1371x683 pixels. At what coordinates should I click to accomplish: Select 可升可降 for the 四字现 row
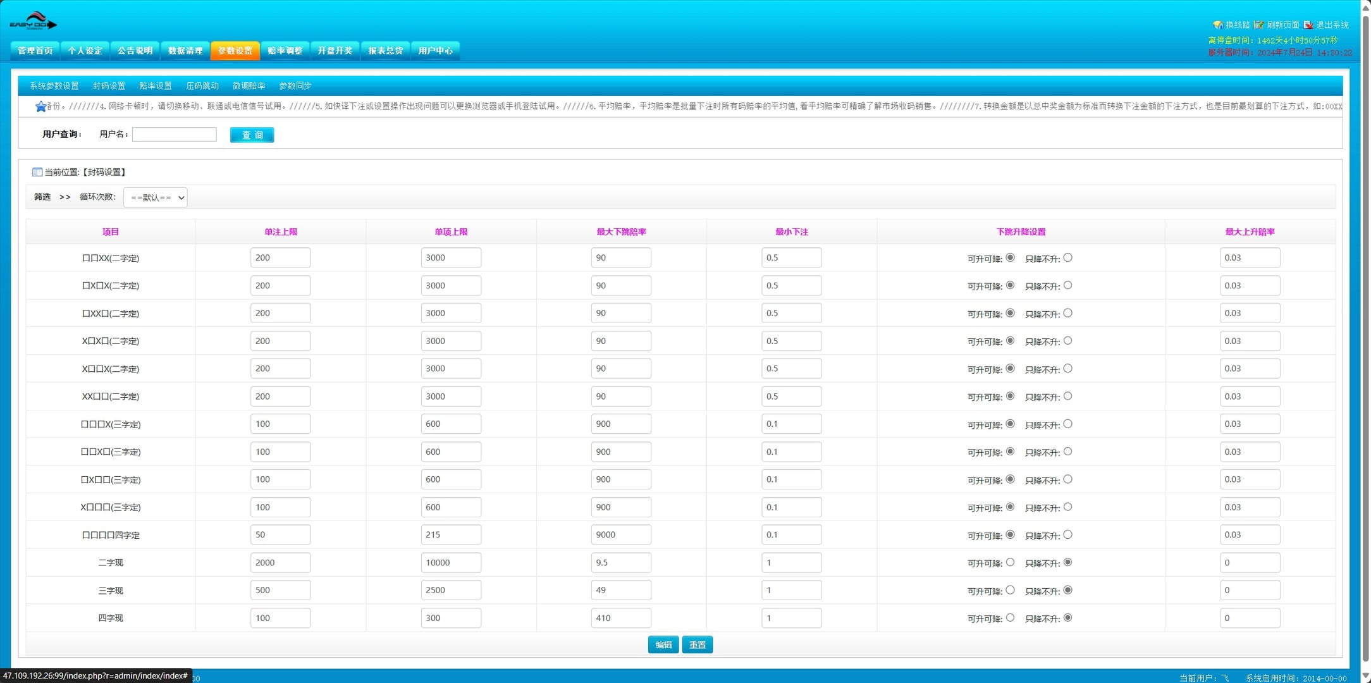tap(1010, 618)
